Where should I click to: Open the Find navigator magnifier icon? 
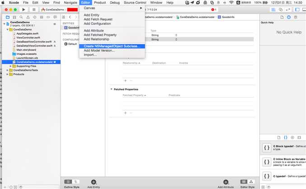(21, 17)
